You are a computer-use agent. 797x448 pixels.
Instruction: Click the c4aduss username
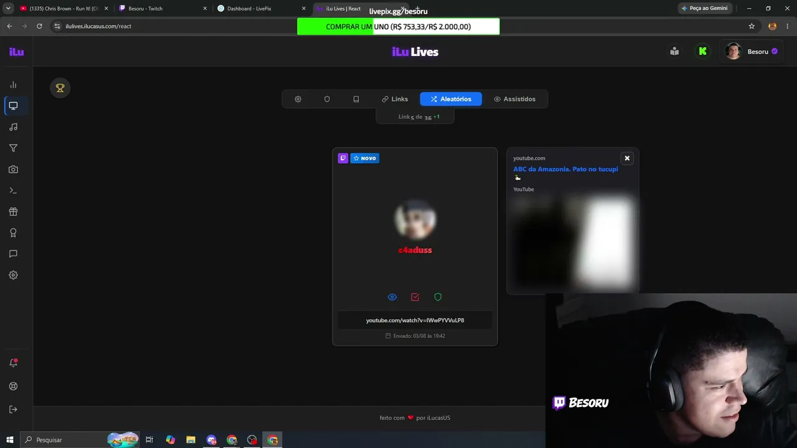pyautogui.click(x=415, y=250)
